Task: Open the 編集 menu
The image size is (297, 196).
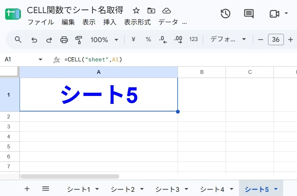Action: [x=68, y=22]
